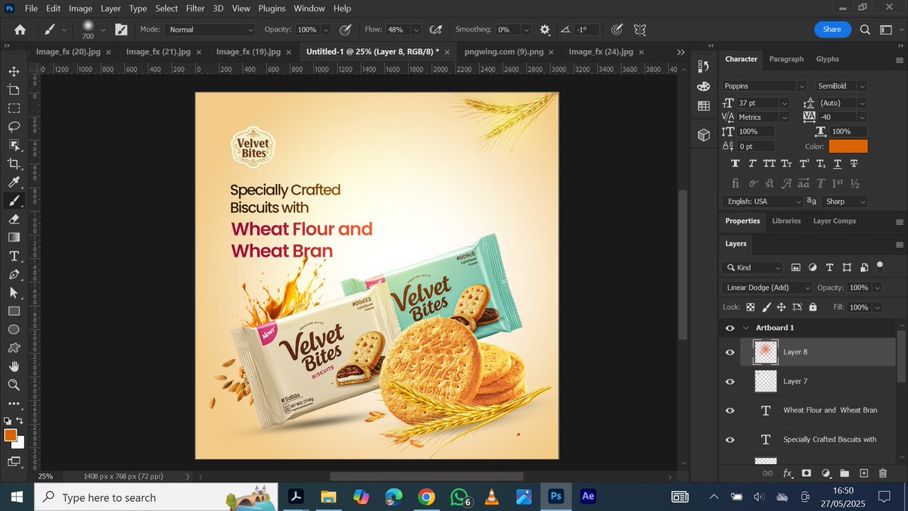908x511 pixels.
Task: Toggle symmetry paint butterfly icon
Action: pos(639,30)
